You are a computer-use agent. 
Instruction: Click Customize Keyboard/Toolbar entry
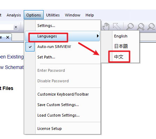point(62,94)
